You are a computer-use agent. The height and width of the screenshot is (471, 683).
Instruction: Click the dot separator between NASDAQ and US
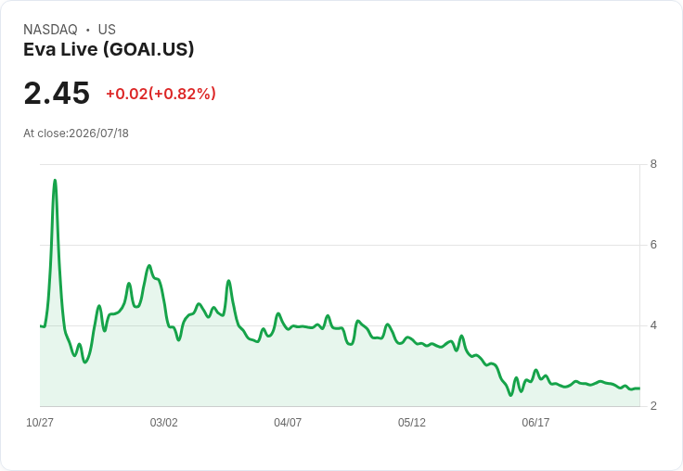(87, 30)
